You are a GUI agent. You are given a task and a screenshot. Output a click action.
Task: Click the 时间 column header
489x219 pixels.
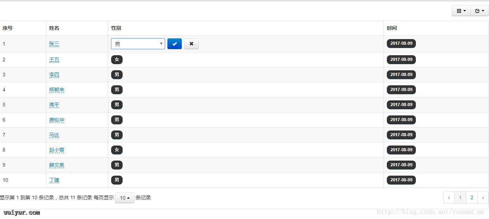pyautogui.click(x=391, y=28)
